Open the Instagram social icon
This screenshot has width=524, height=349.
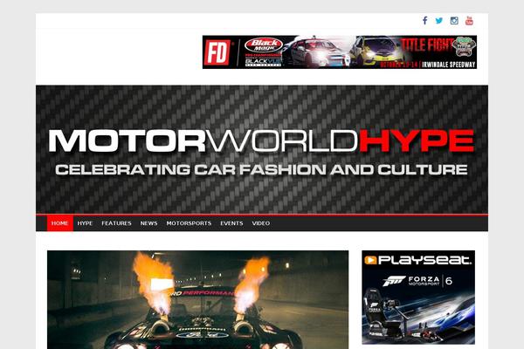point(454,21)
